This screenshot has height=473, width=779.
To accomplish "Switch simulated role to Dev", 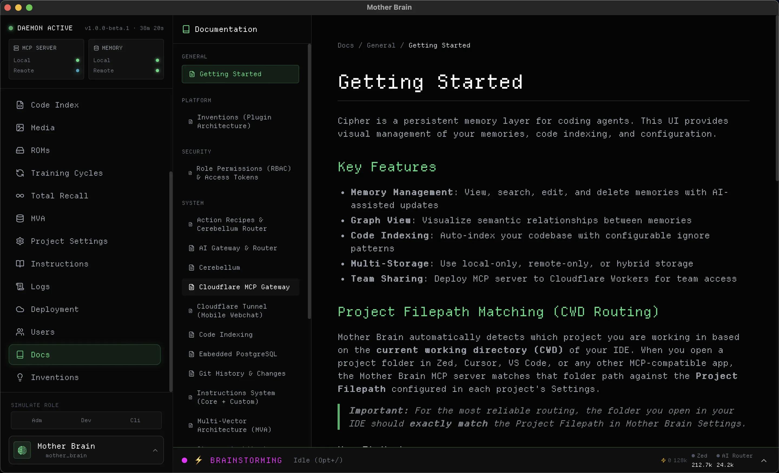I will click(86, 420).
